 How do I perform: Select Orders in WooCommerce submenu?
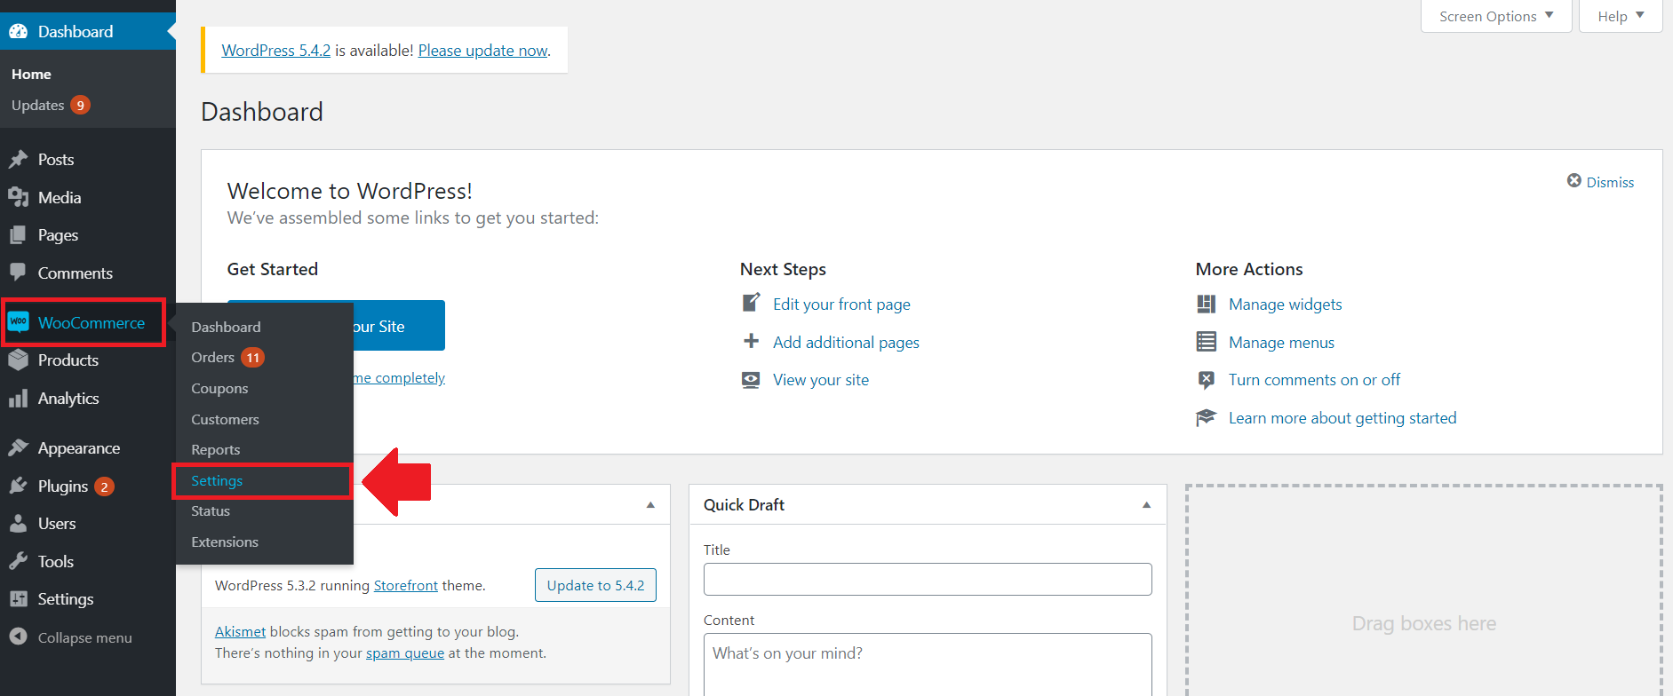213,358
